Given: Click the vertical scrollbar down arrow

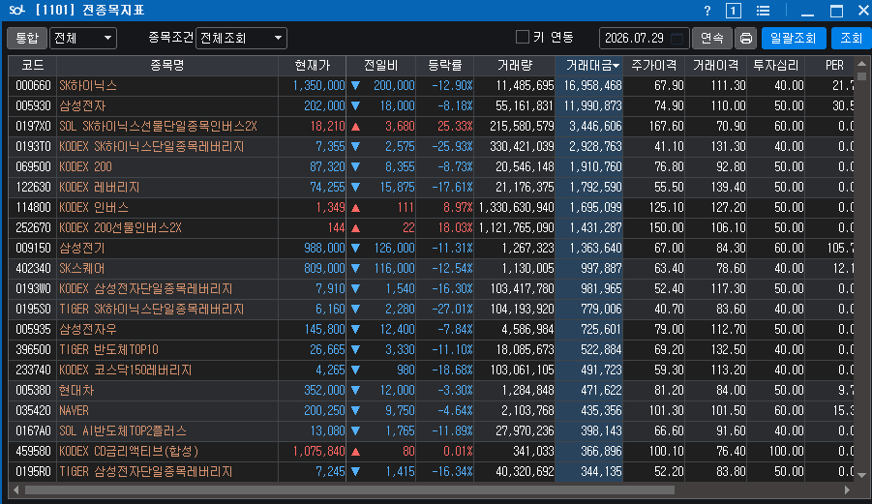Looking at the screenshot, I should tap(862, 475).
